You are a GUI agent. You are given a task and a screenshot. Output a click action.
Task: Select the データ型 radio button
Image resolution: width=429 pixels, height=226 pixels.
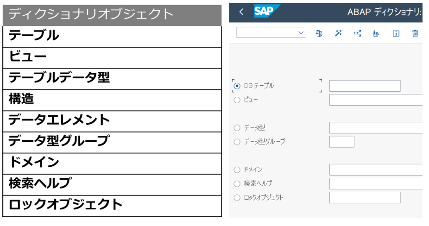pyautogui.click(x=237, y=128)
